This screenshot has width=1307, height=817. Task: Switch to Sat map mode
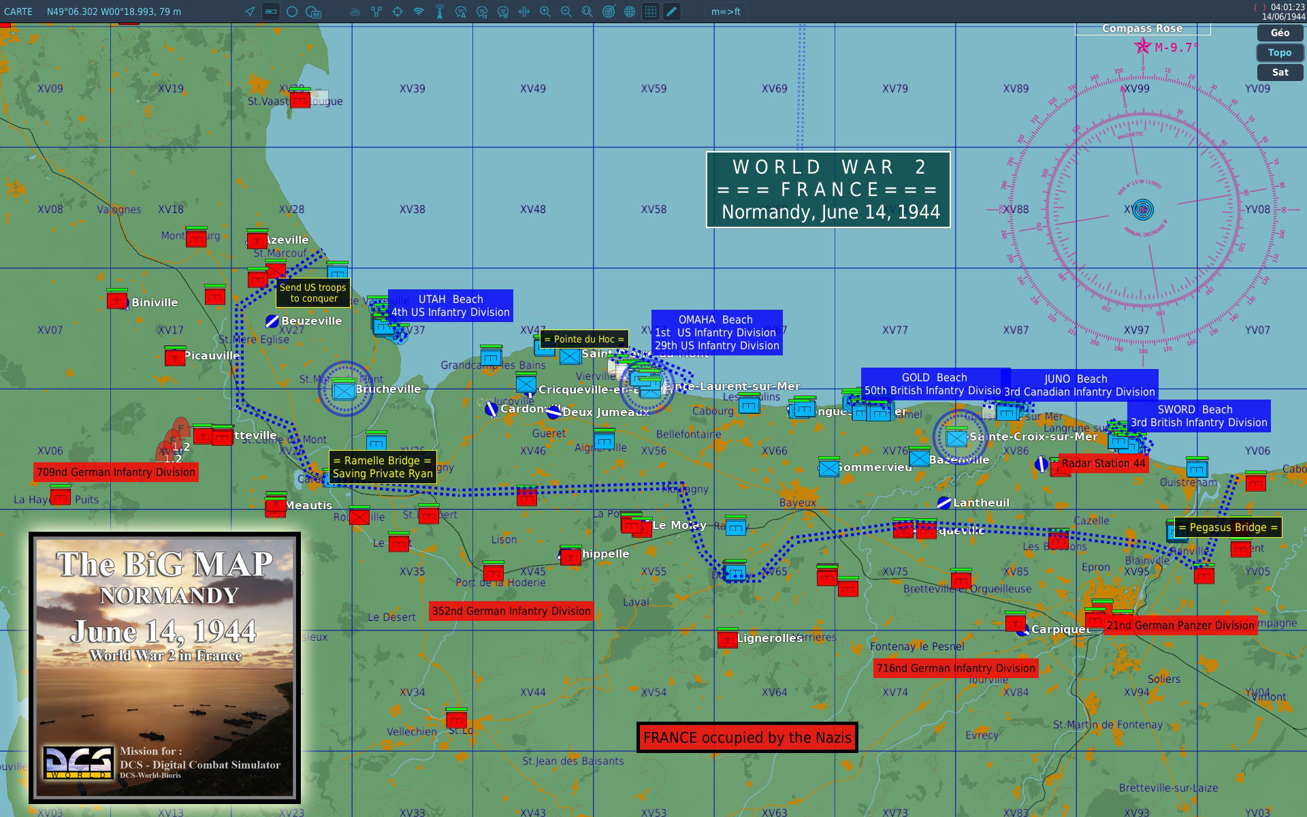coord(1280,72)
